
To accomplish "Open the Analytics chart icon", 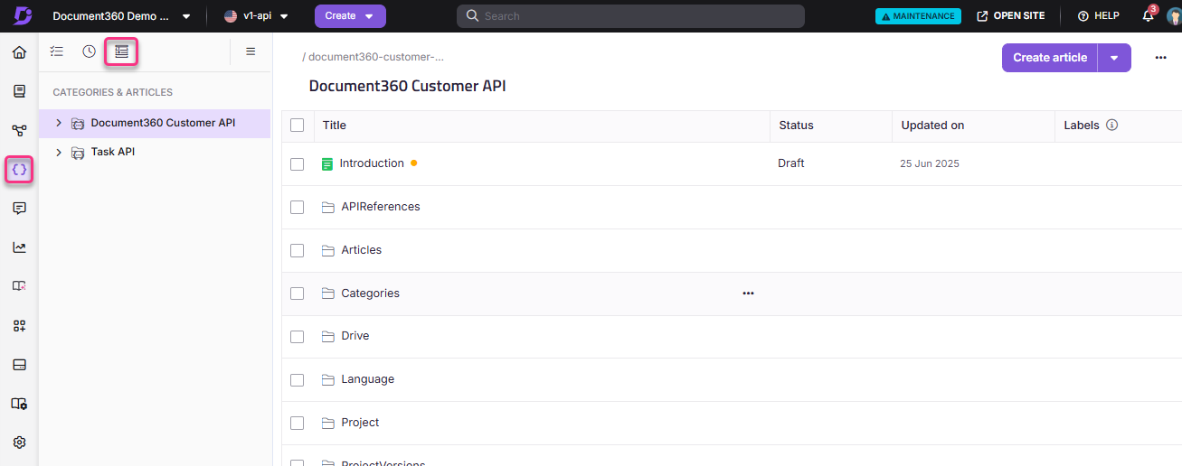I will pyautogui.click(x=19, y=247).
